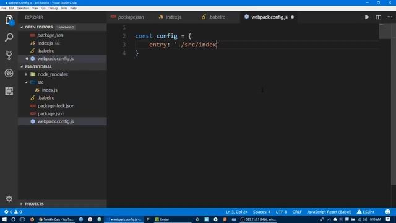Change encoding via UTF-8 status item
396x223 pixels.
[282, 212]
